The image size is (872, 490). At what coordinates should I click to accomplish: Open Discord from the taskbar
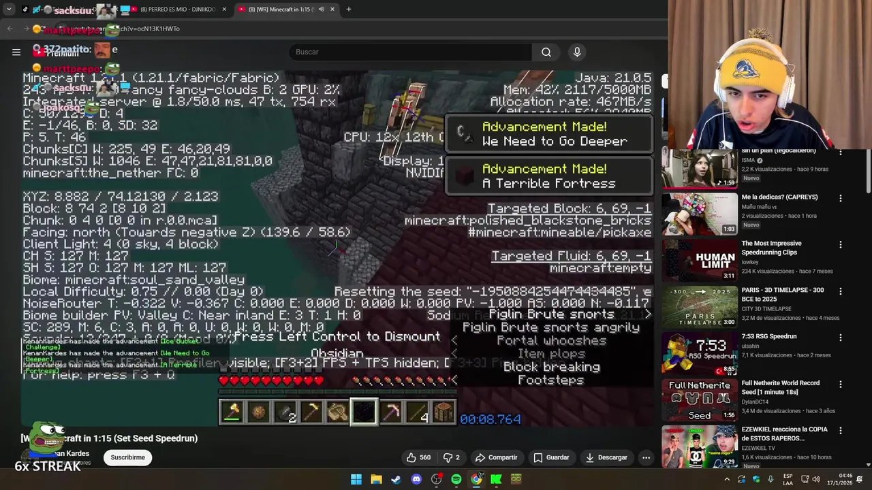click(416, 479)
